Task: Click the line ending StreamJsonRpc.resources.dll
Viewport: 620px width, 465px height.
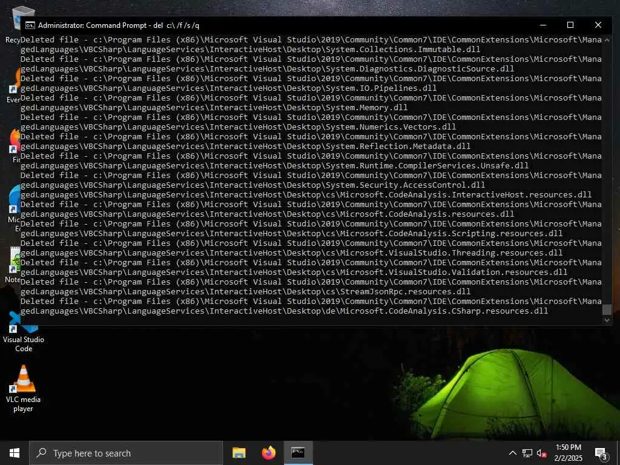Action: pos(246,291)
